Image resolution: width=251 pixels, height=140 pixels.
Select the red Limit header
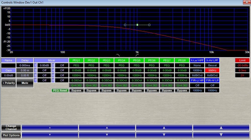coord(242,60)
